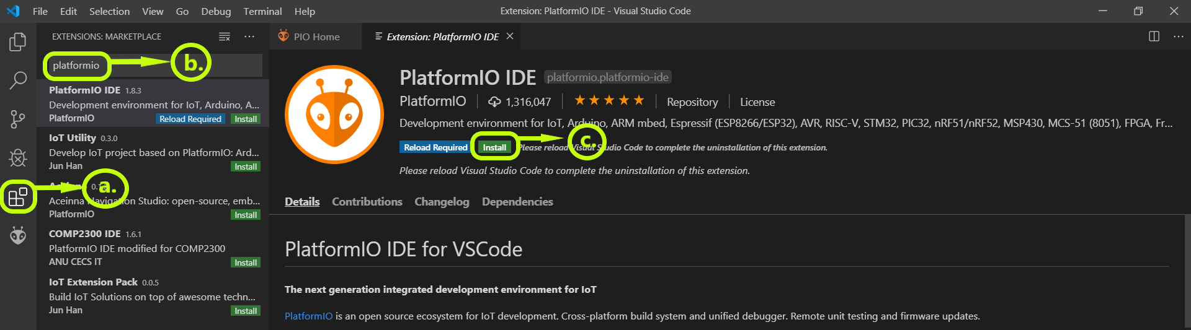Restore down the VS Code window

(1138, 11)
